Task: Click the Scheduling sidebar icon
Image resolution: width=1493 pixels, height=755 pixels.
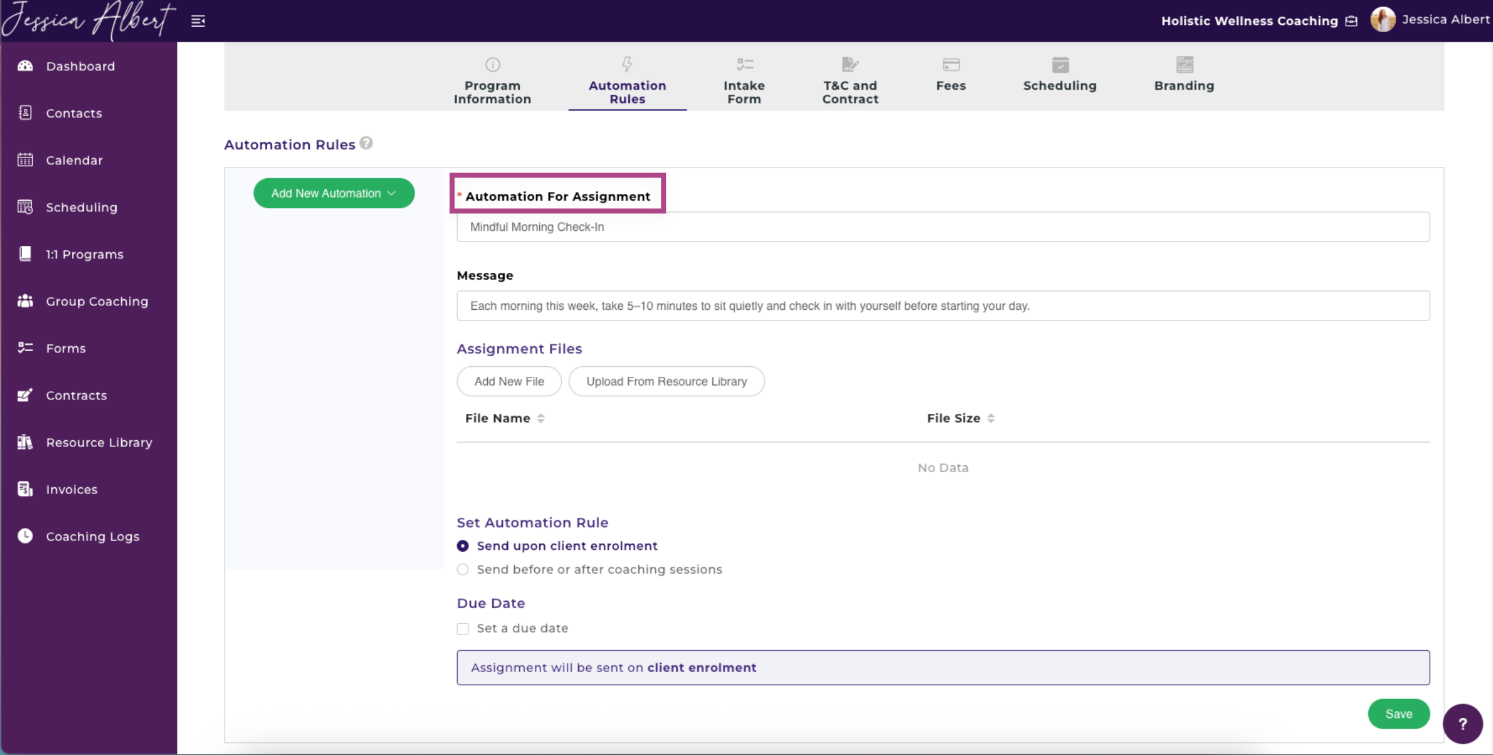Action: point(25,207)
